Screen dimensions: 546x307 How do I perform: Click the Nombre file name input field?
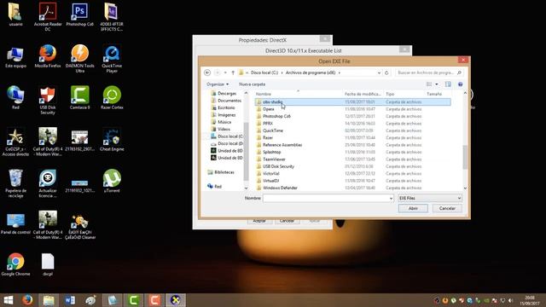[x=326, y=198]
